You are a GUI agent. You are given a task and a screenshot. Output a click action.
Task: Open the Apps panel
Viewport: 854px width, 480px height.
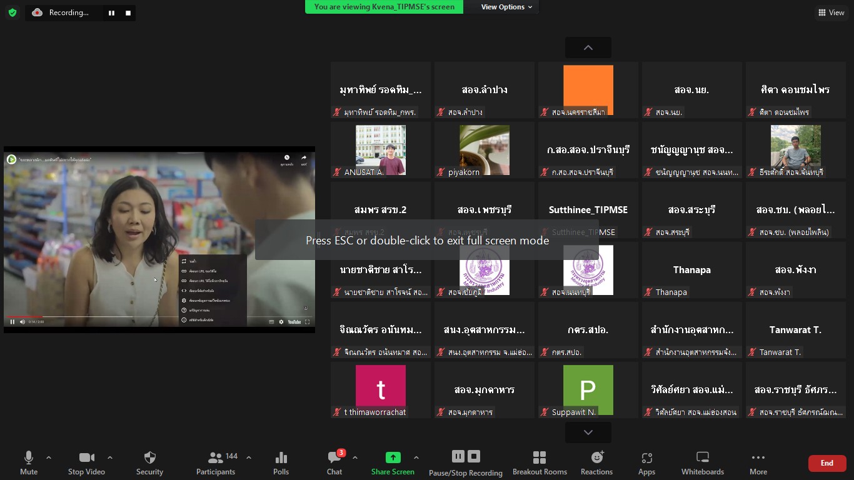[646, 463]
